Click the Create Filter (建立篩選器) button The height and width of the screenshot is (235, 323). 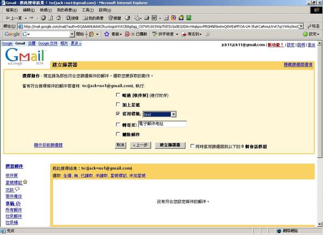coord(170,145)
